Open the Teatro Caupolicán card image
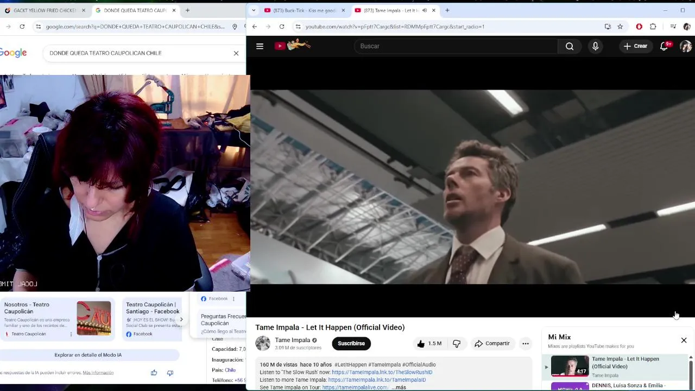Screen dimensions: 695x391 [93, 318]
